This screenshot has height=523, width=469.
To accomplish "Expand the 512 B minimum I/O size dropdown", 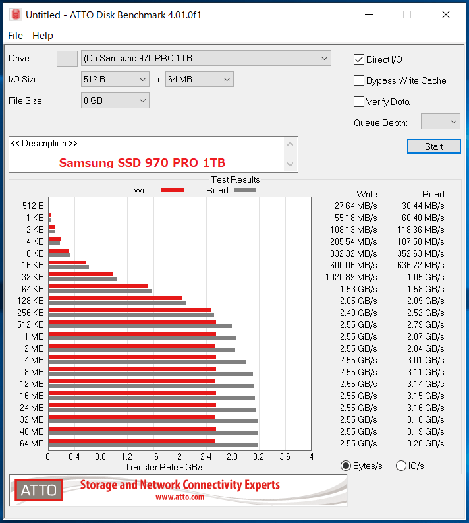I will click(115, 79).
